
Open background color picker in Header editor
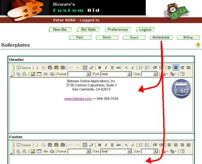coord(173,74)
